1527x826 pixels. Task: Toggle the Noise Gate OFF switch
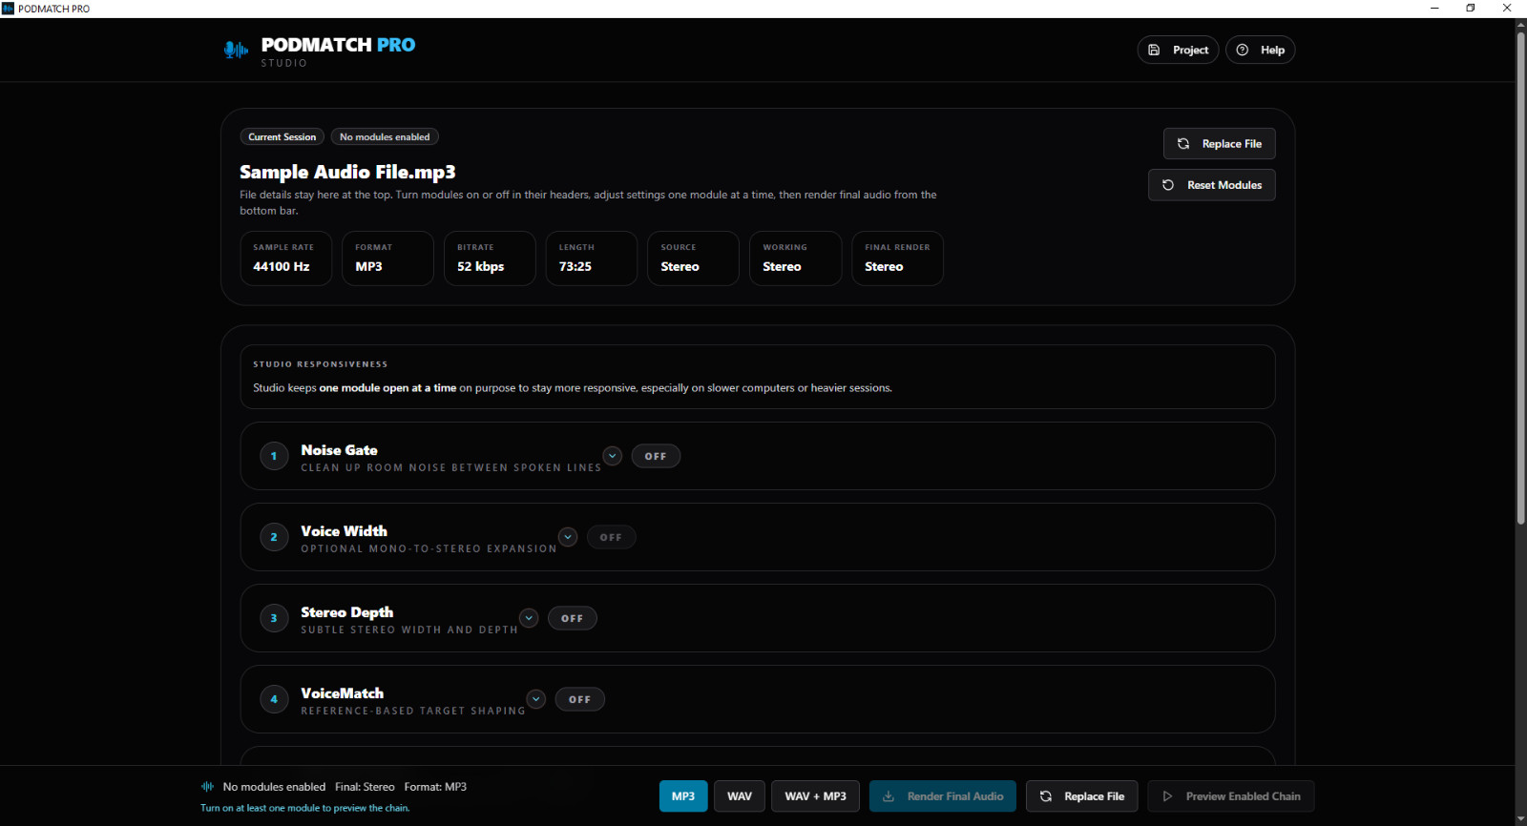pos(656,456)
